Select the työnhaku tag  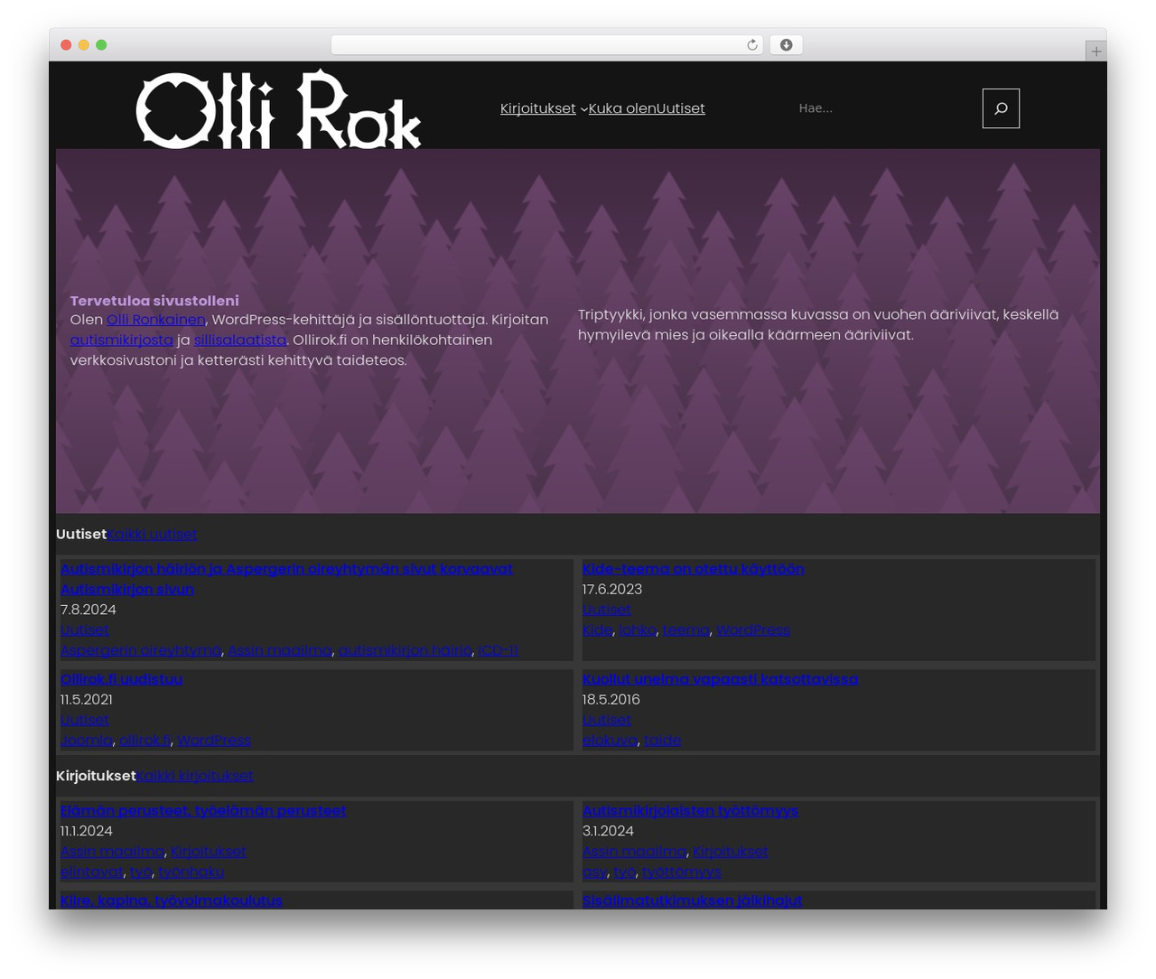[191, 872]
